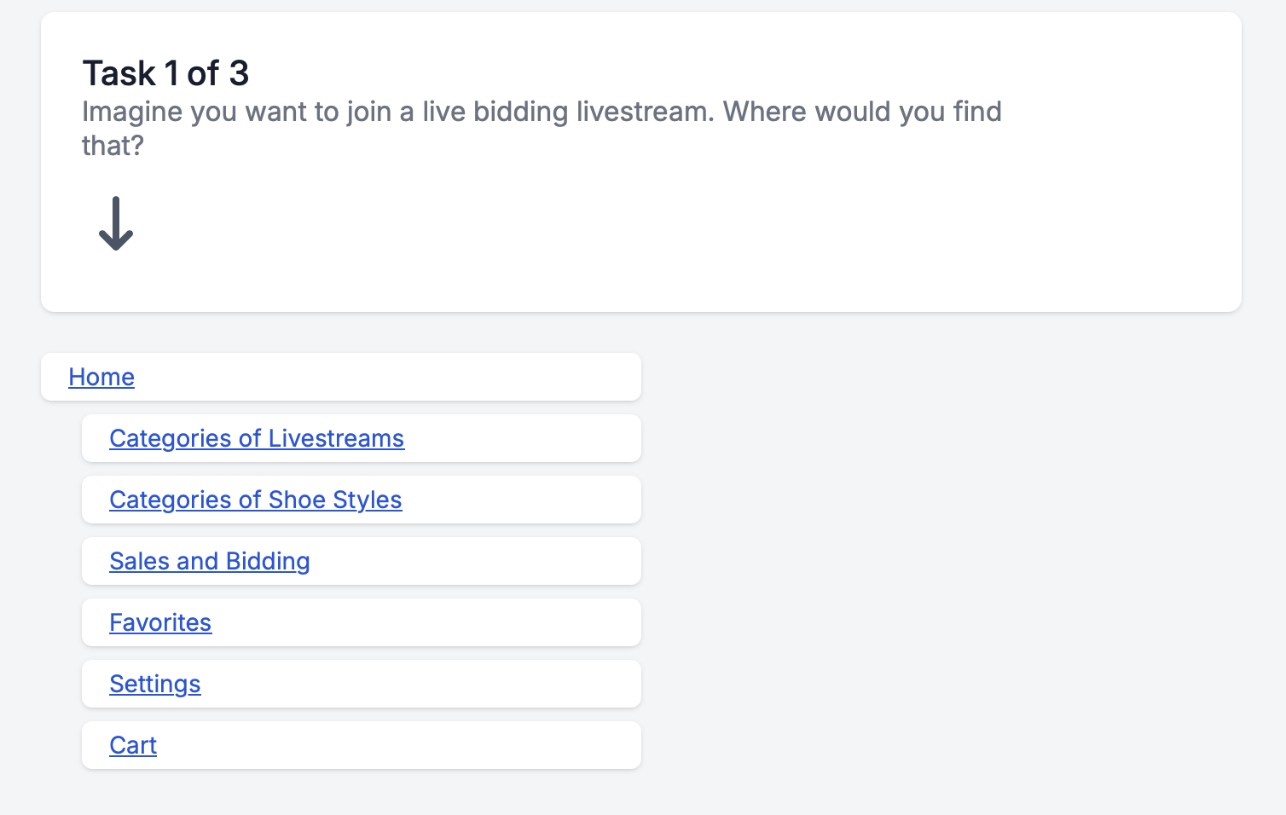Open the Settings link
The height and width of the screenshot is (815, 1286).
coord(155,684)
